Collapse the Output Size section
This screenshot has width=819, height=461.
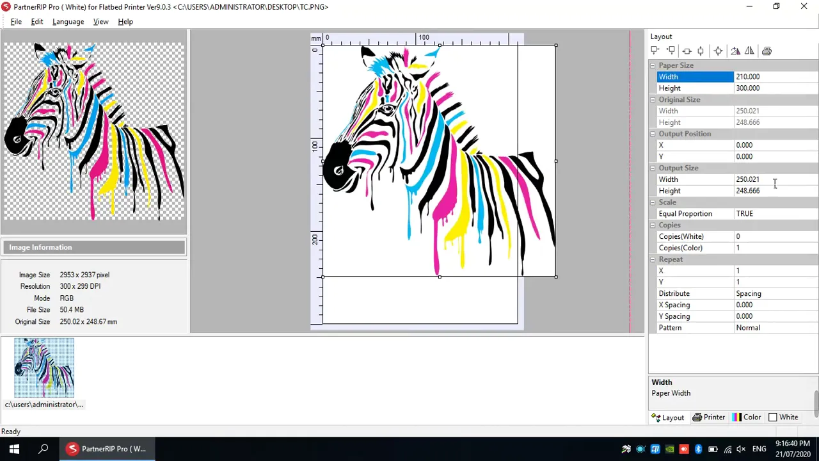pos(653,168)
